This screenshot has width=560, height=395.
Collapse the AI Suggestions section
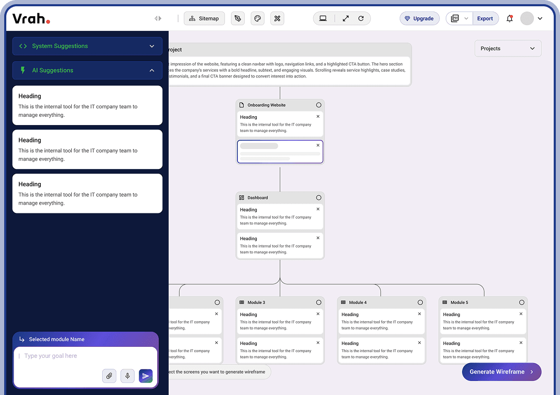pos(87,70)
